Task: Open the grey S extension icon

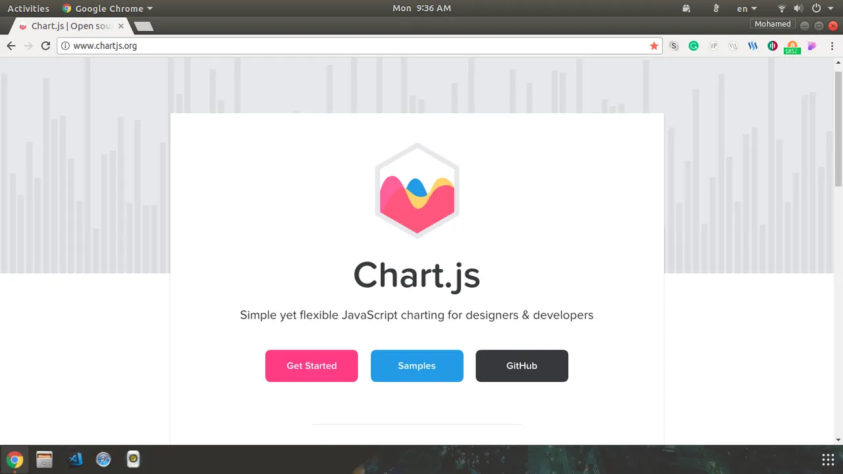Action: [x=674, y=45]
